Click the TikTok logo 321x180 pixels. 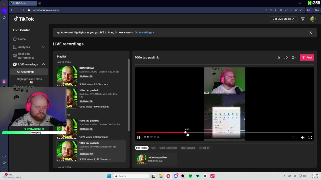[24, 19]
